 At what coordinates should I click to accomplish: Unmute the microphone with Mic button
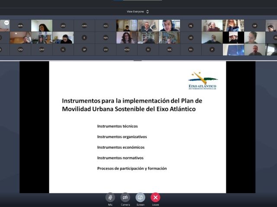click(x=110, y=197)
